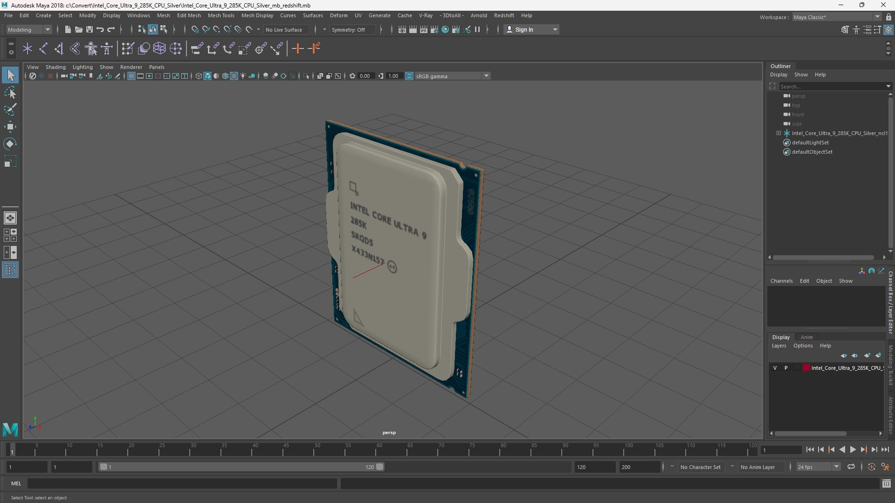The height and width of the screenshot is (503, 895).
Task: Click layer editor Options menu
Action: tap(803, 346)
